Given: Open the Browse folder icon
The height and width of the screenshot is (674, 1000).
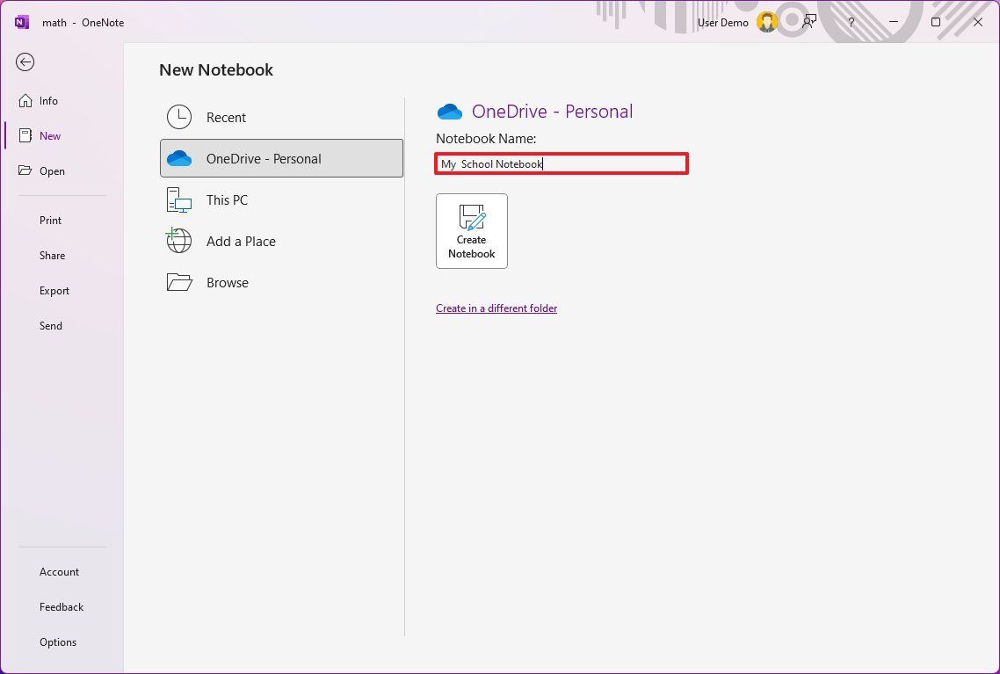Looking at the screenshot, I should (178, 282).
